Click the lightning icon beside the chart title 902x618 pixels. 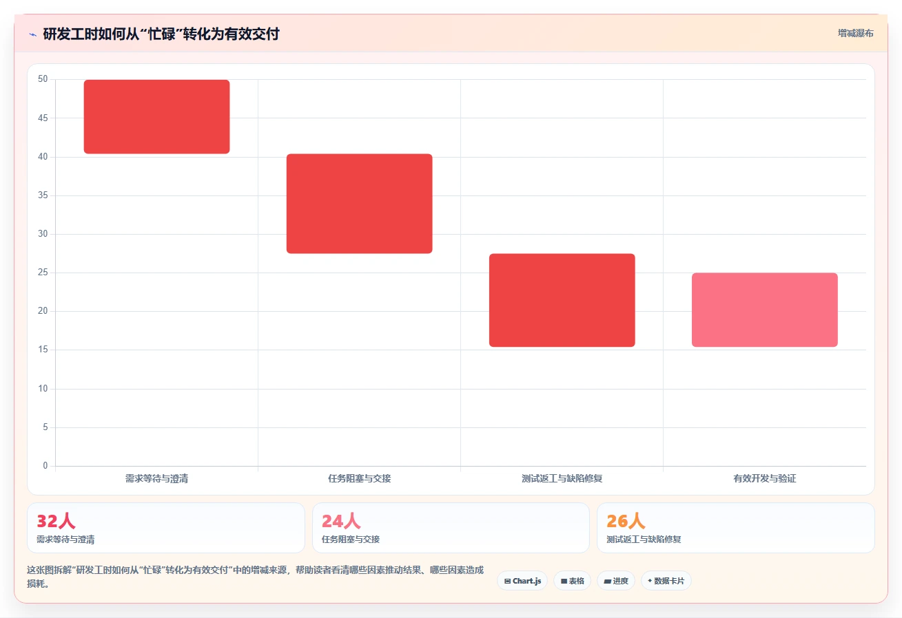32,34
